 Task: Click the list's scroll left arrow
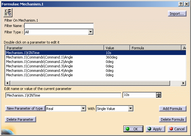(8, 83)
